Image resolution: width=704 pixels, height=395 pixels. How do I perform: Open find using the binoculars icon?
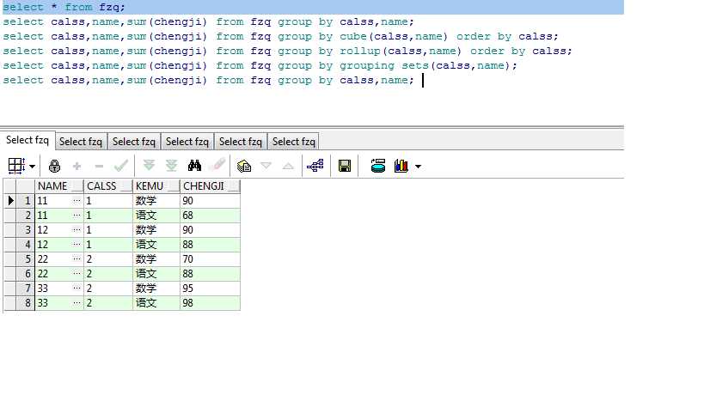194,166
